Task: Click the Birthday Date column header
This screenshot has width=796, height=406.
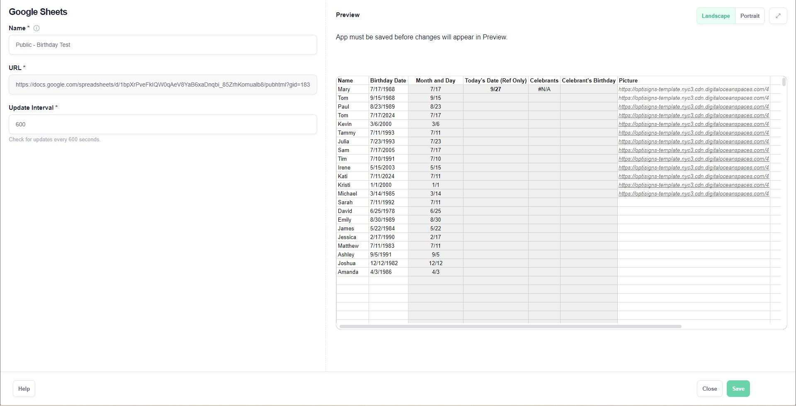Action: click(388, 80)
